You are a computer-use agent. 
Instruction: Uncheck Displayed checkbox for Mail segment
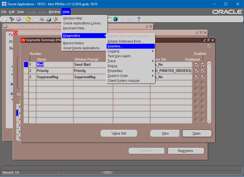tap(196, 65)
